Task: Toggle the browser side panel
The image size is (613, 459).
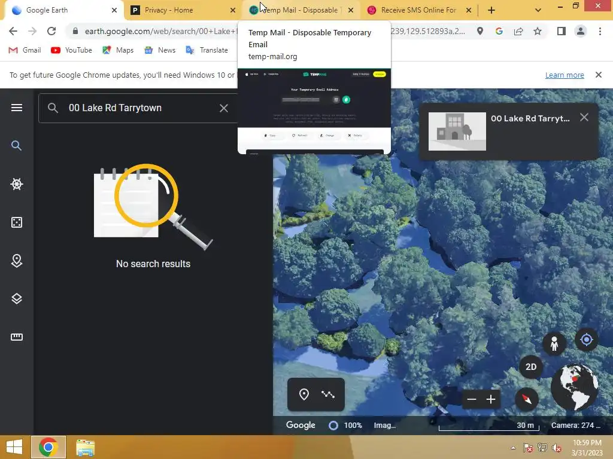Action: pyautogui.click(x=562, y=31)
